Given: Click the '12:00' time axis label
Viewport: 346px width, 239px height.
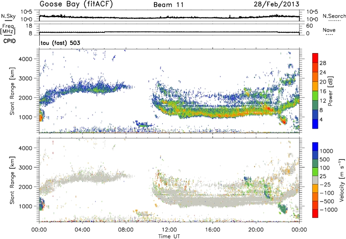Looking at the screenshot, I should (169, 230).
